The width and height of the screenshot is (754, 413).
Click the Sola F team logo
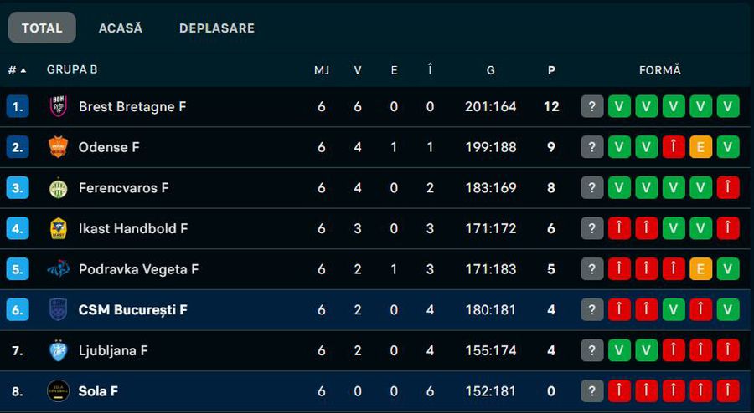pos(58,390)
